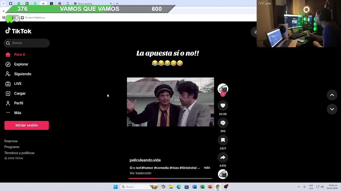
Task: Open the apps grid in bookmarks bar
Action: tap(3, 18)
